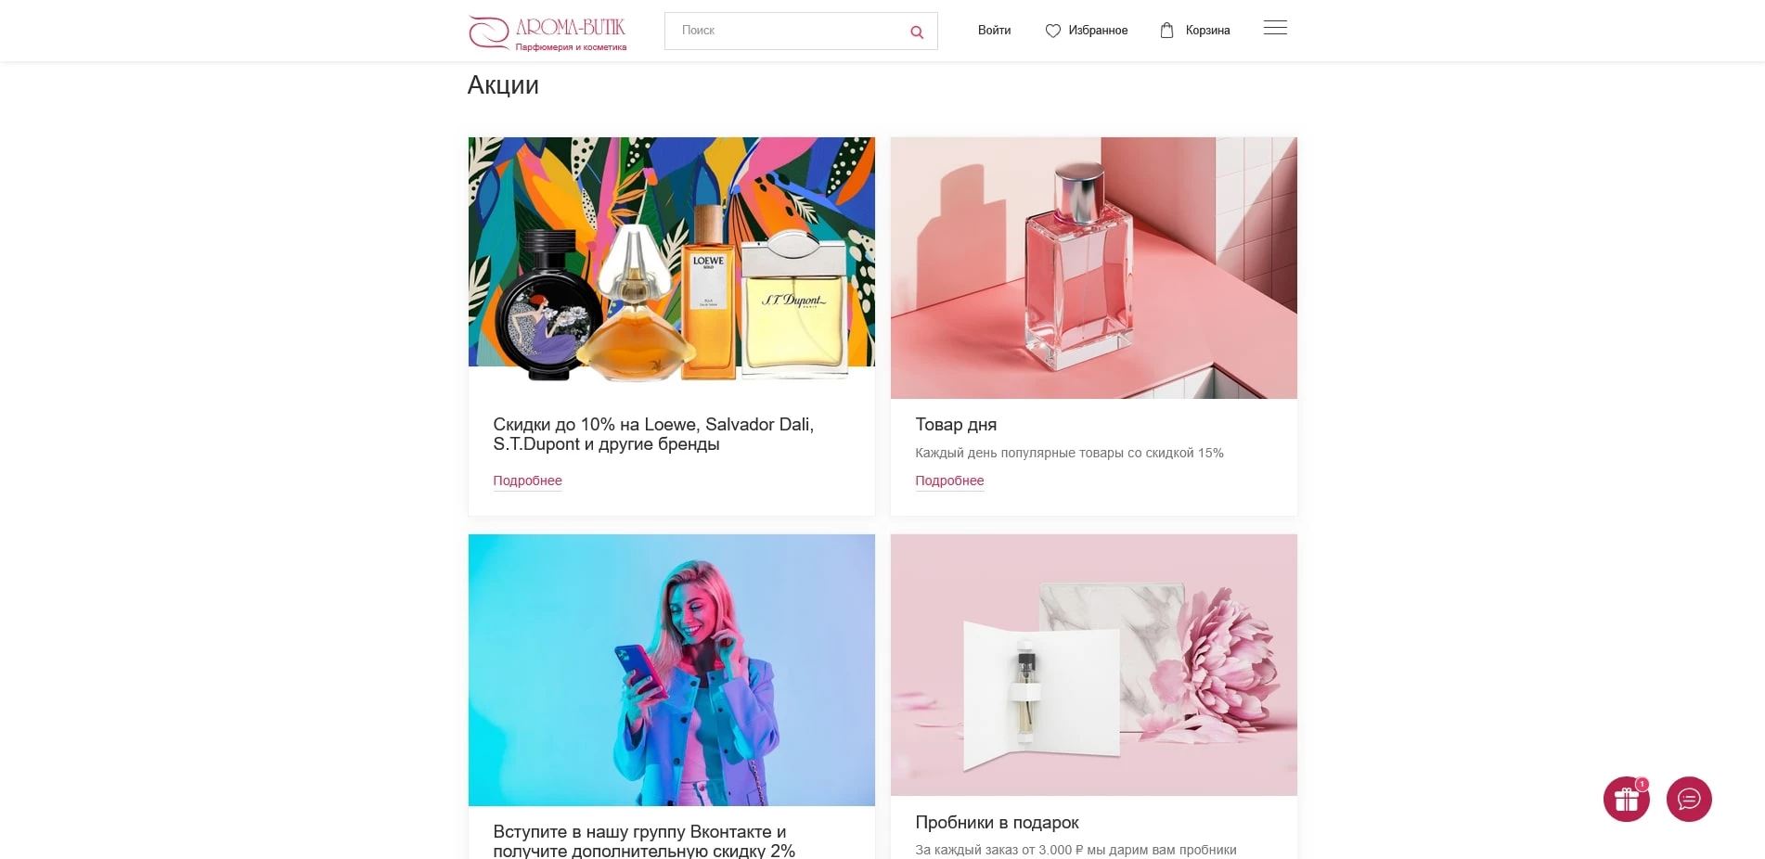Open the Войти login link
Viewport: 1765px width, 859px height.
click(994, 31)
